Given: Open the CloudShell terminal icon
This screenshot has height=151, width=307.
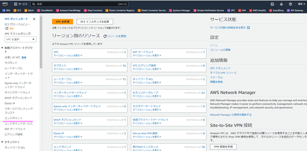Looking at the screenshot, I should point(272,4).
